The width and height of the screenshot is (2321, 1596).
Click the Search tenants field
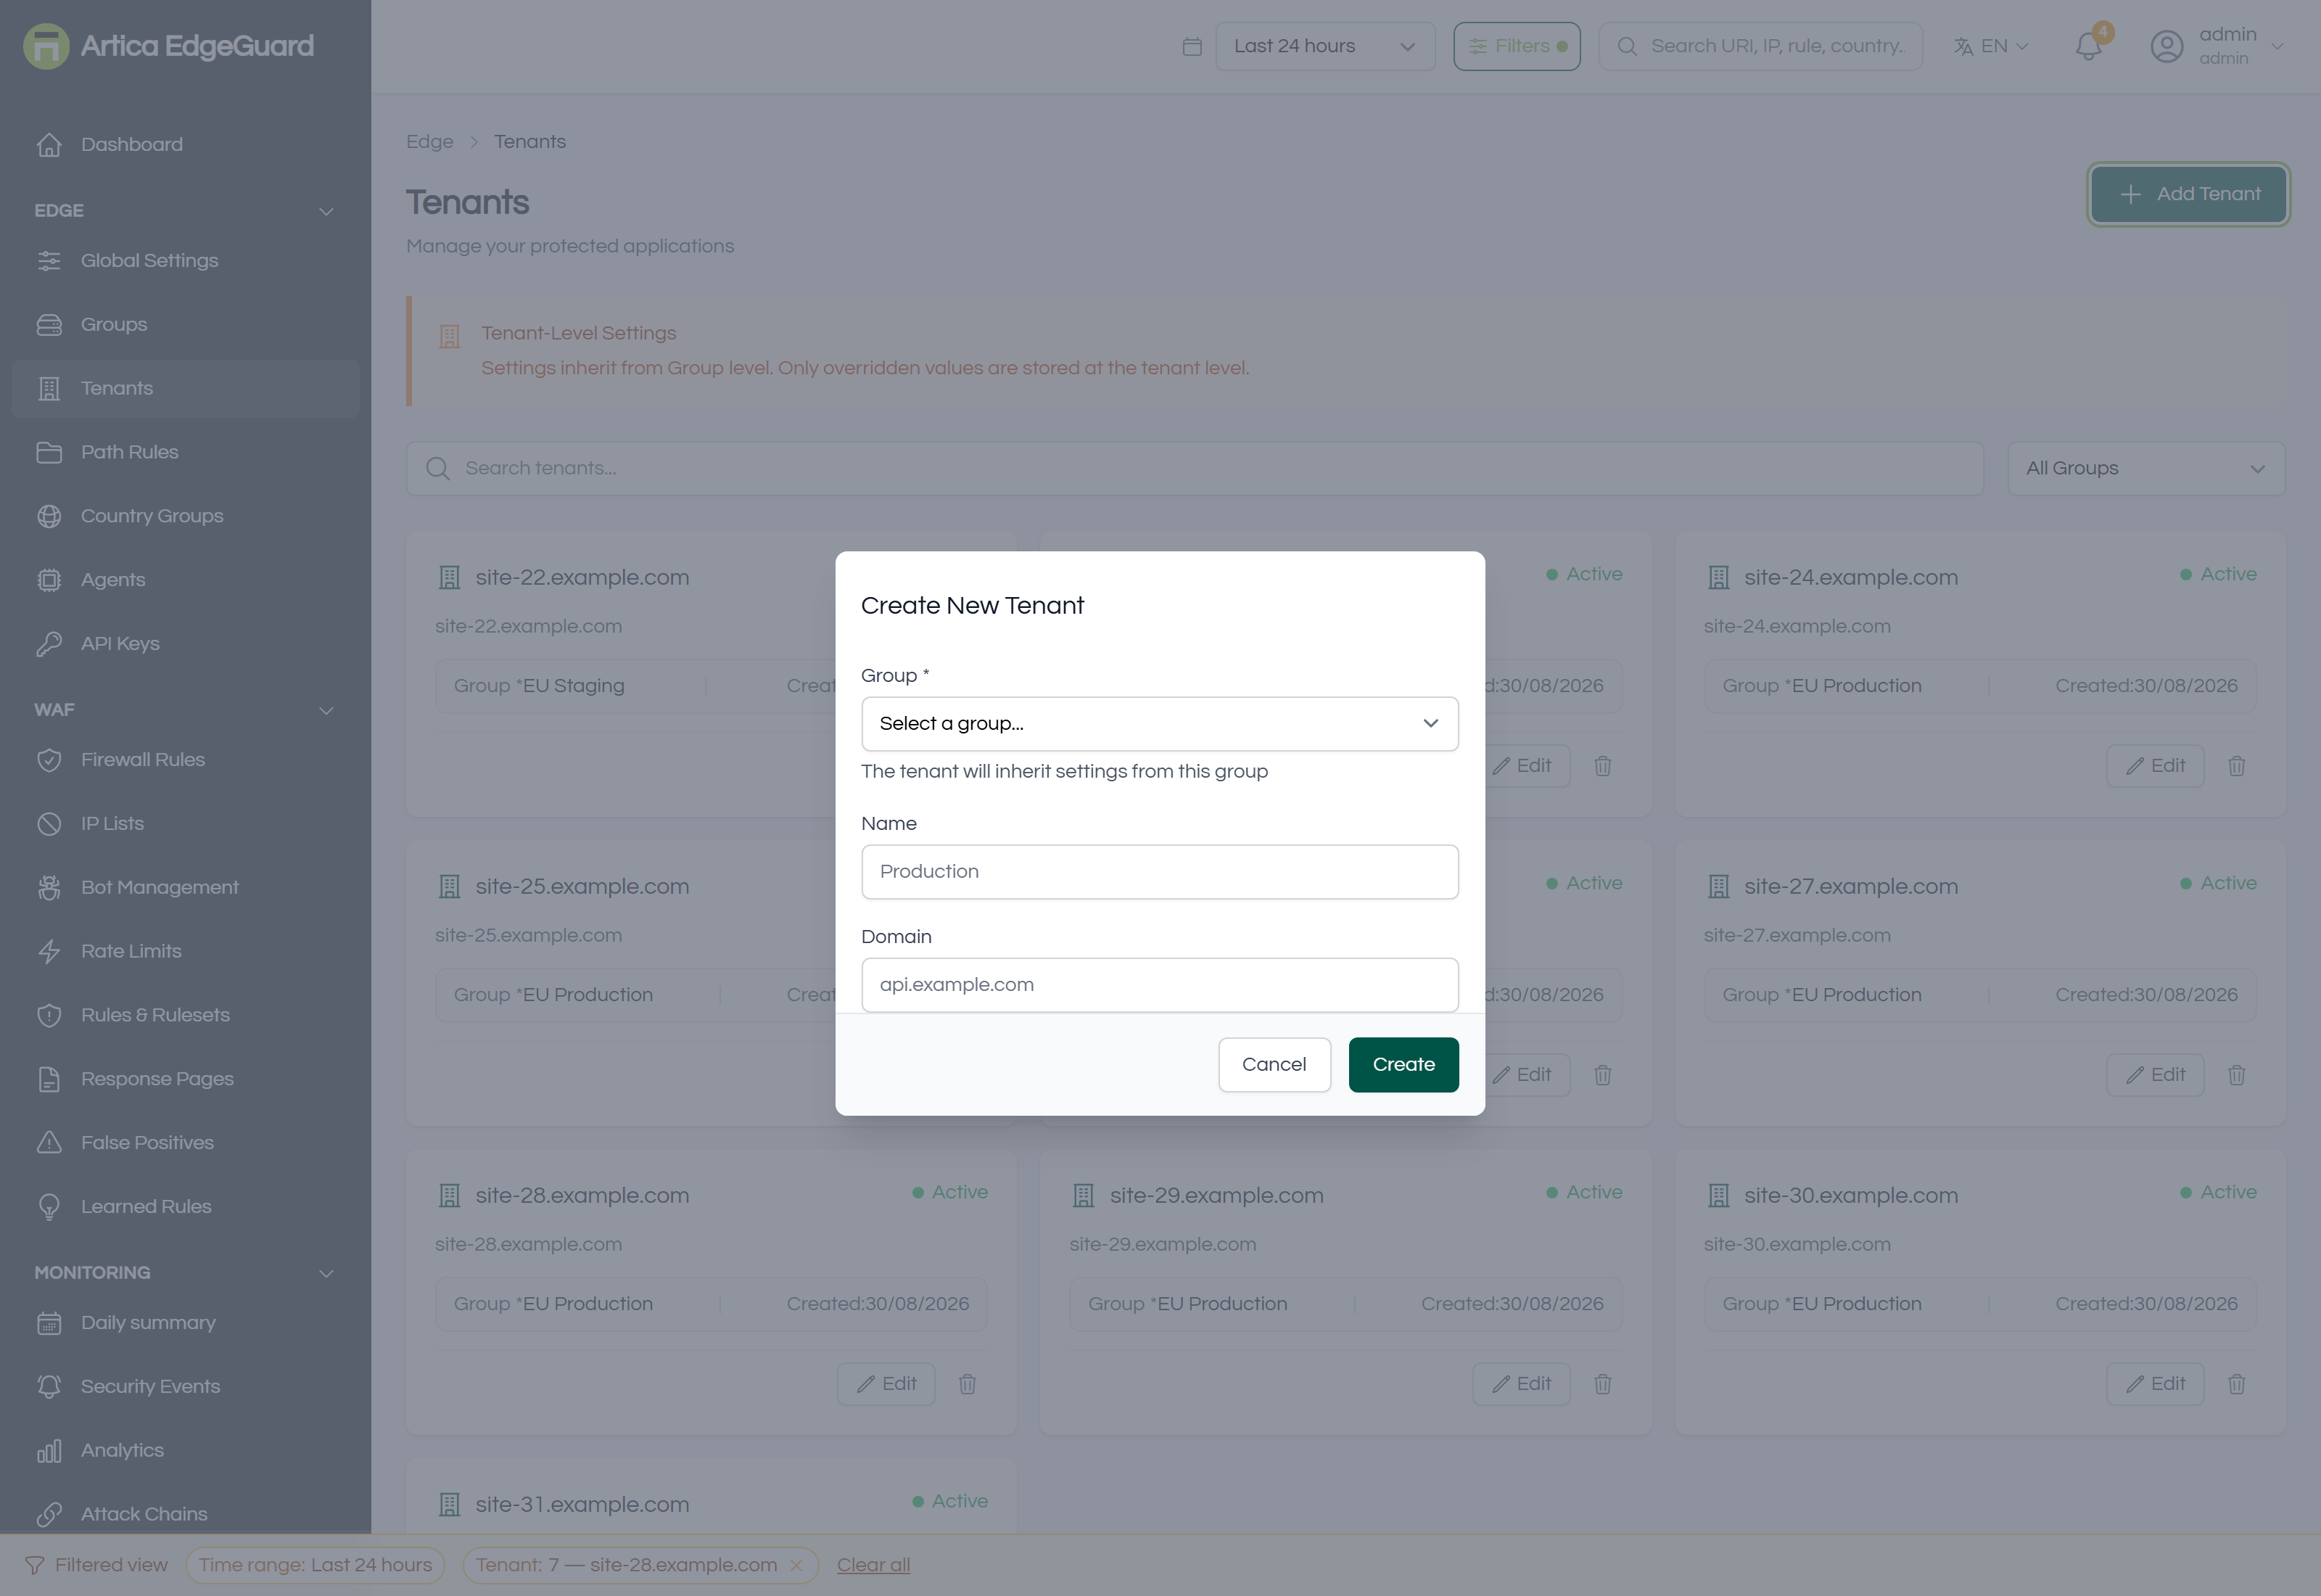[x=1195, y=468]
